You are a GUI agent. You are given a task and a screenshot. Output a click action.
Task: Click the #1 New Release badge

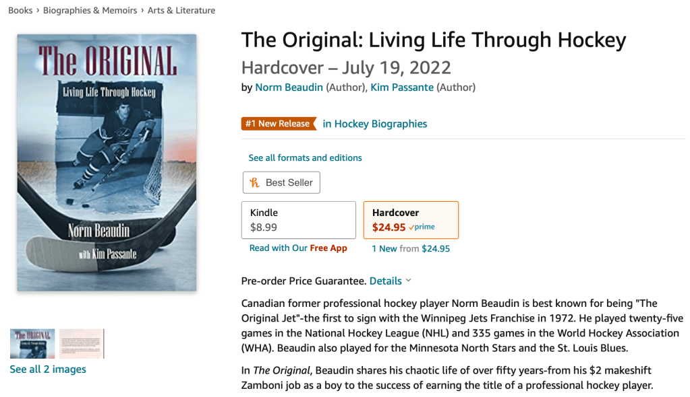(279, 124)
